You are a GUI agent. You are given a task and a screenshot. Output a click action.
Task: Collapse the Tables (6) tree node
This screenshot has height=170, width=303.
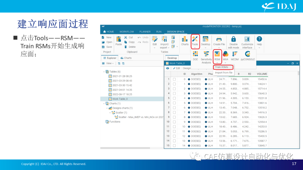104,72
